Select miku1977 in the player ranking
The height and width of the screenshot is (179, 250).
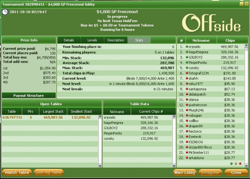tap(211, 84)
